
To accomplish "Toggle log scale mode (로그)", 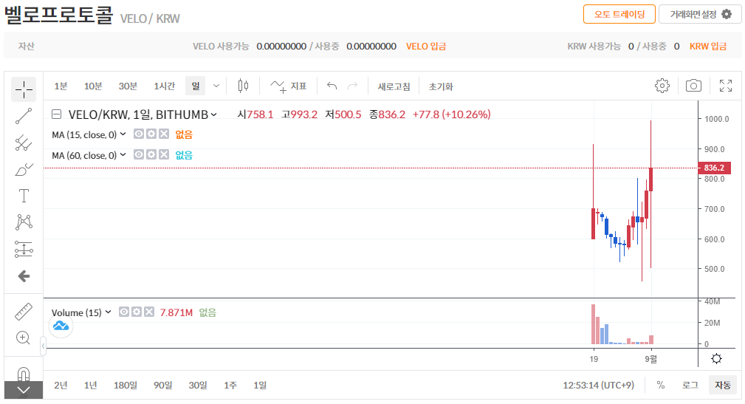I will tap(690, 385).
